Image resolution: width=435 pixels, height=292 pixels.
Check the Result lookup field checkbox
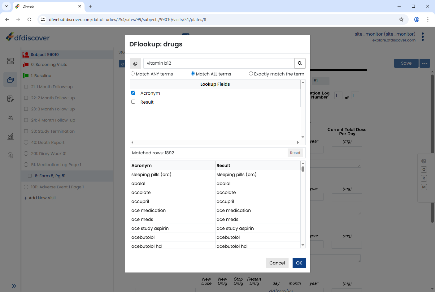point(133,102)
